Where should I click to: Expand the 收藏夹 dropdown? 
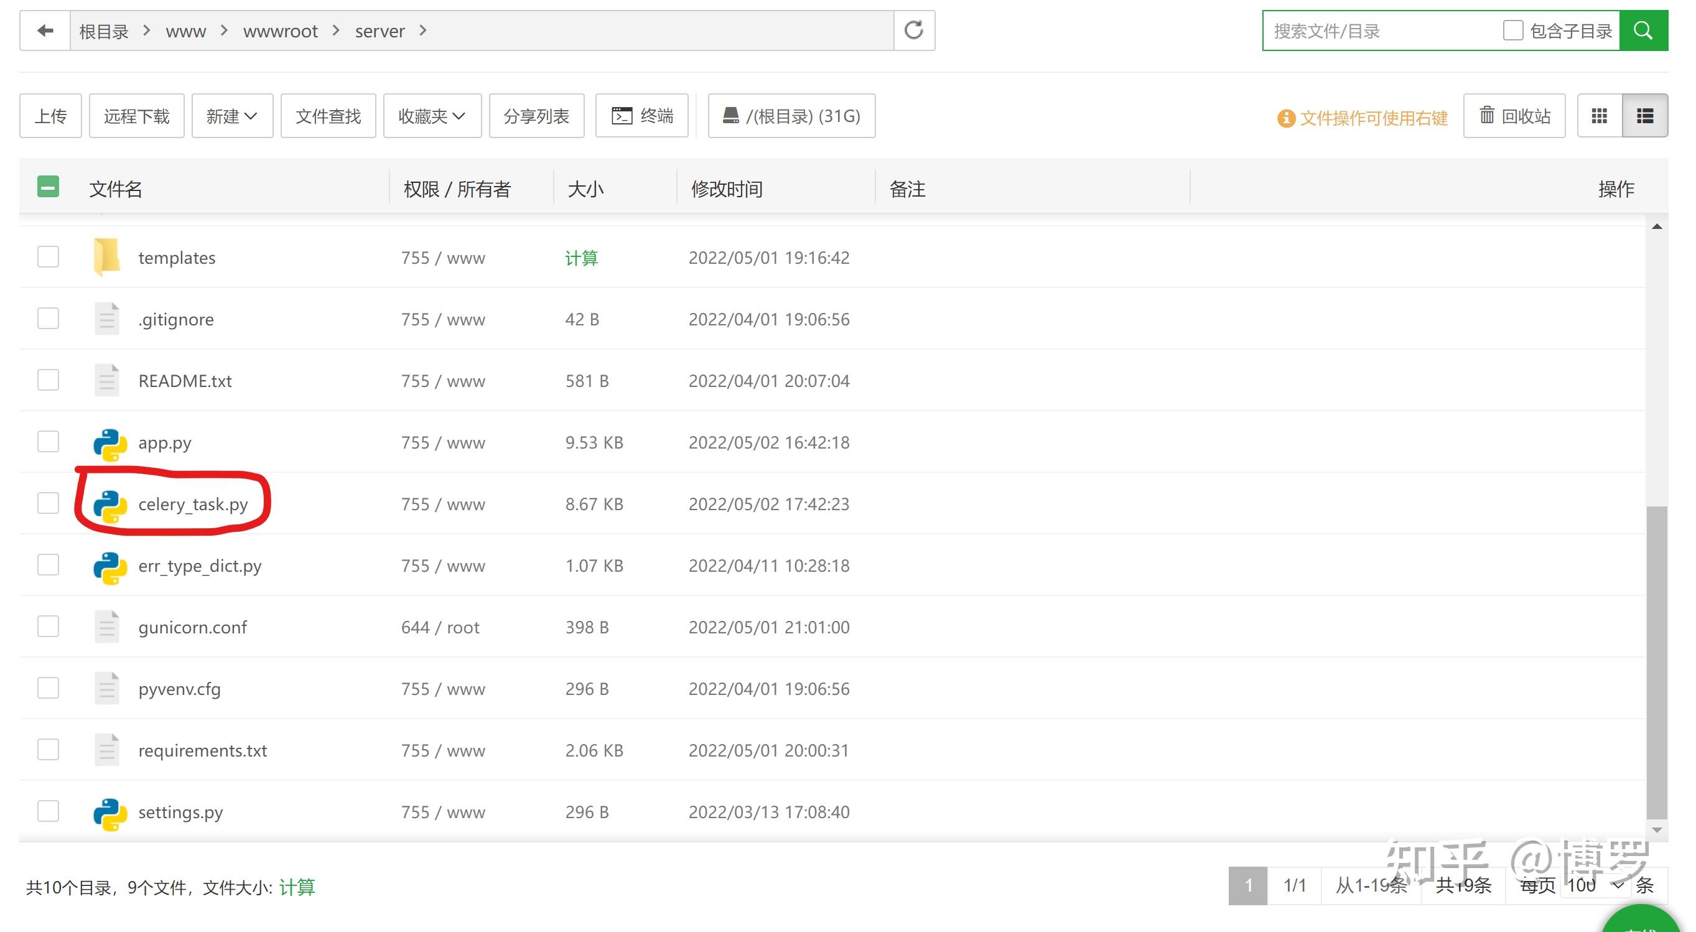[x=431, y=115]
